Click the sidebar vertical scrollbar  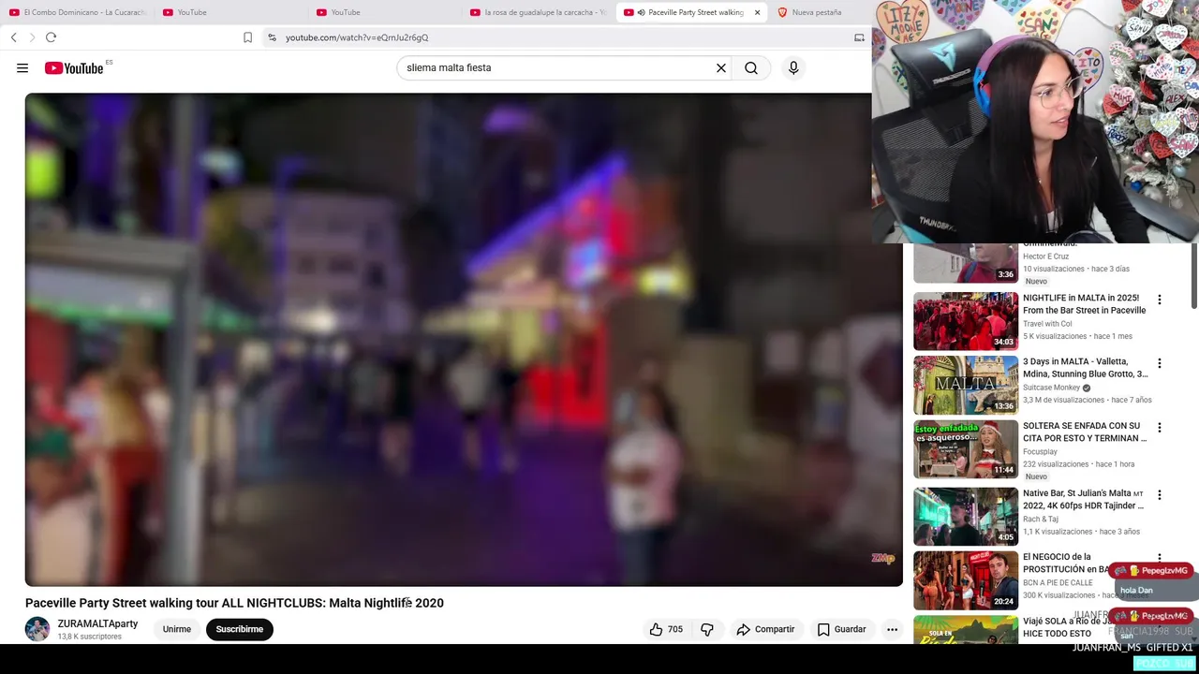(x=1194, y=277)
